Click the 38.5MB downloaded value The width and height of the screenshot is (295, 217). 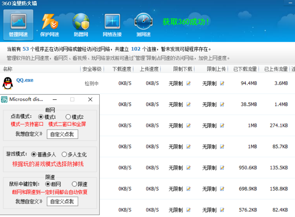click(x=249, y=104)
